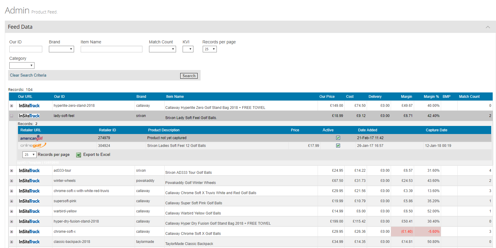Expand the hyper-dry-fusion-stand-2018 row
This screenshot has height=248, width=496.
click(12, 221)
